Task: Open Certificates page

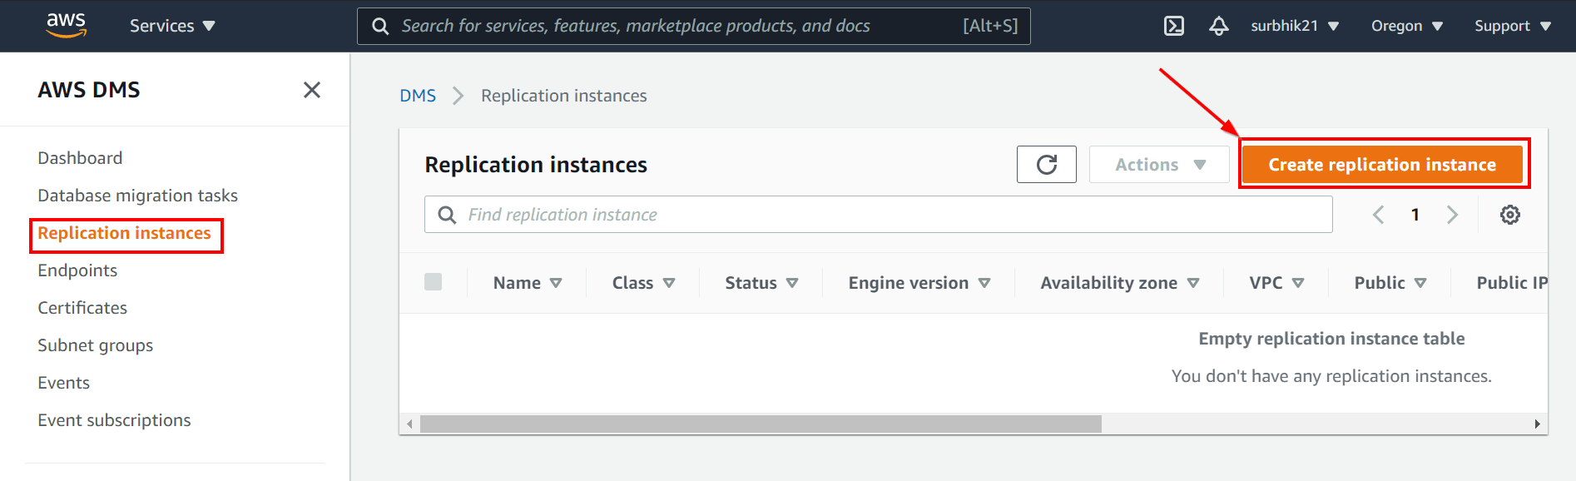Action: coord(82,308)
